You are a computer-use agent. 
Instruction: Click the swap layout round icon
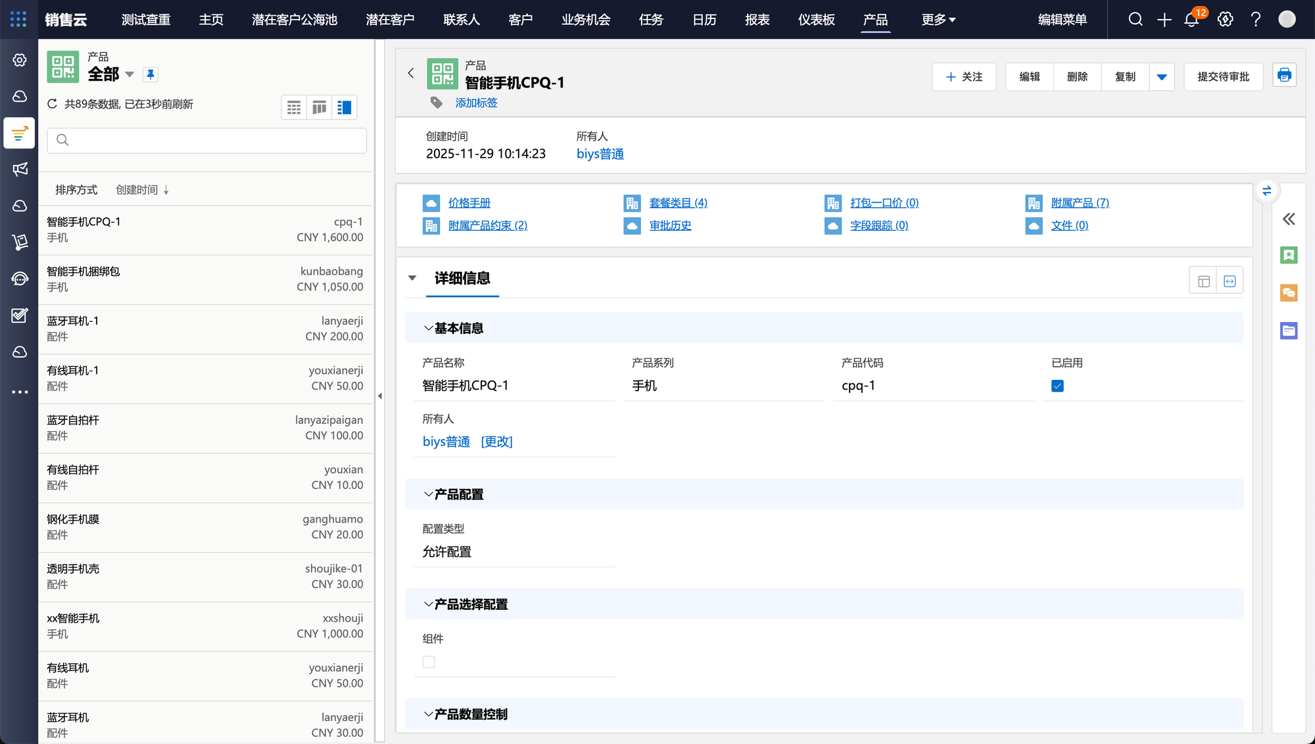tap(1266, 191)
